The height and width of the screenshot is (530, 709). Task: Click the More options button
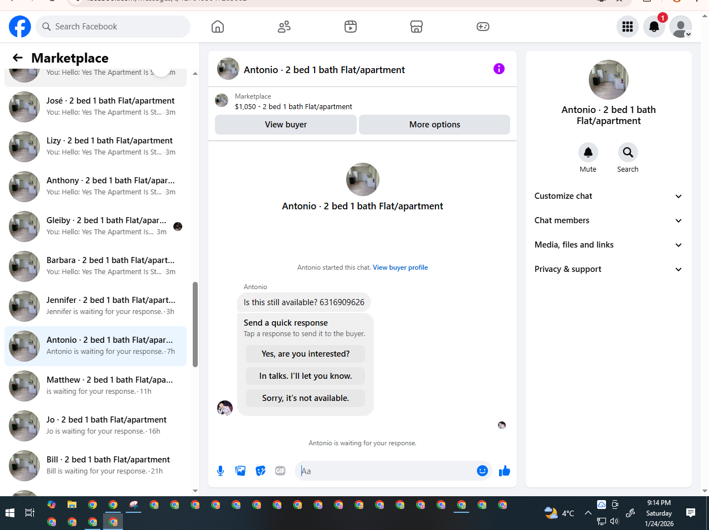pyautogui.click(x=434, y=125)
